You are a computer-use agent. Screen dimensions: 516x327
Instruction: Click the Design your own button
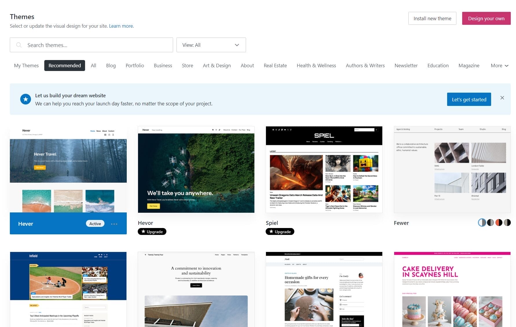pyautogui.click(x=486, y=18)
